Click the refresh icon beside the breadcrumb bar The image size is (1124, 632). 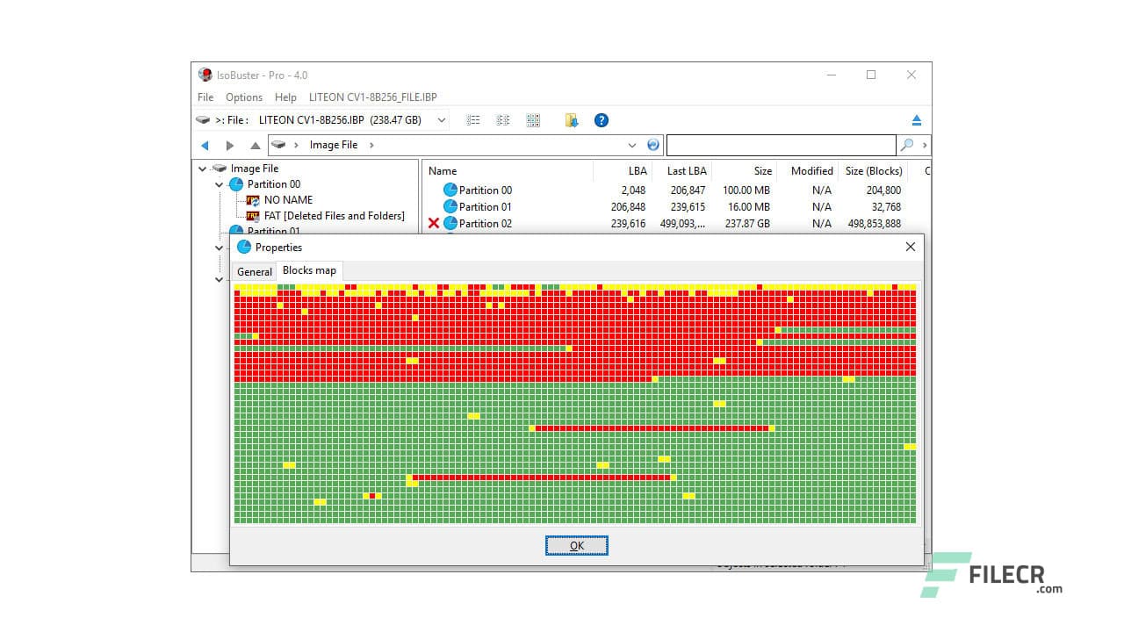coord(652,145)
